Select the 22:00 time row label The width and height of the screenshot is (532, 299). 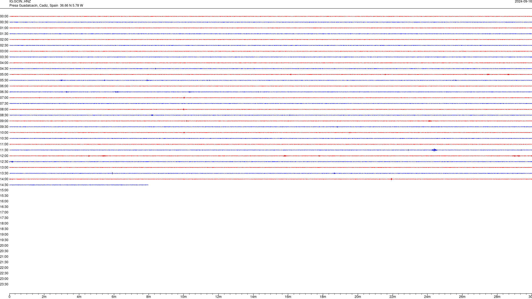[4, 268]
